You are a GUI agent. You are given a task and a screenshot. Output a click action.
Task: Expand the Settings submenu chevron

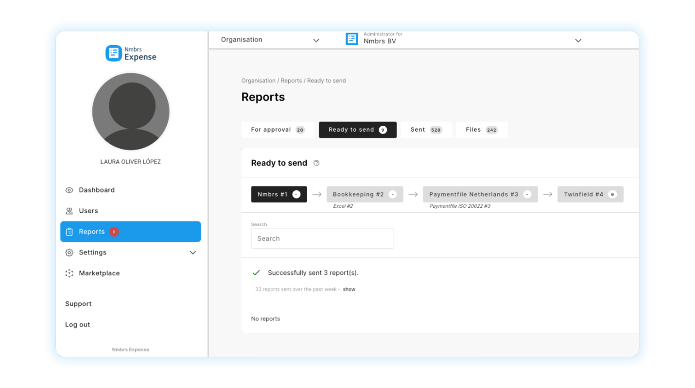[193, 253]
